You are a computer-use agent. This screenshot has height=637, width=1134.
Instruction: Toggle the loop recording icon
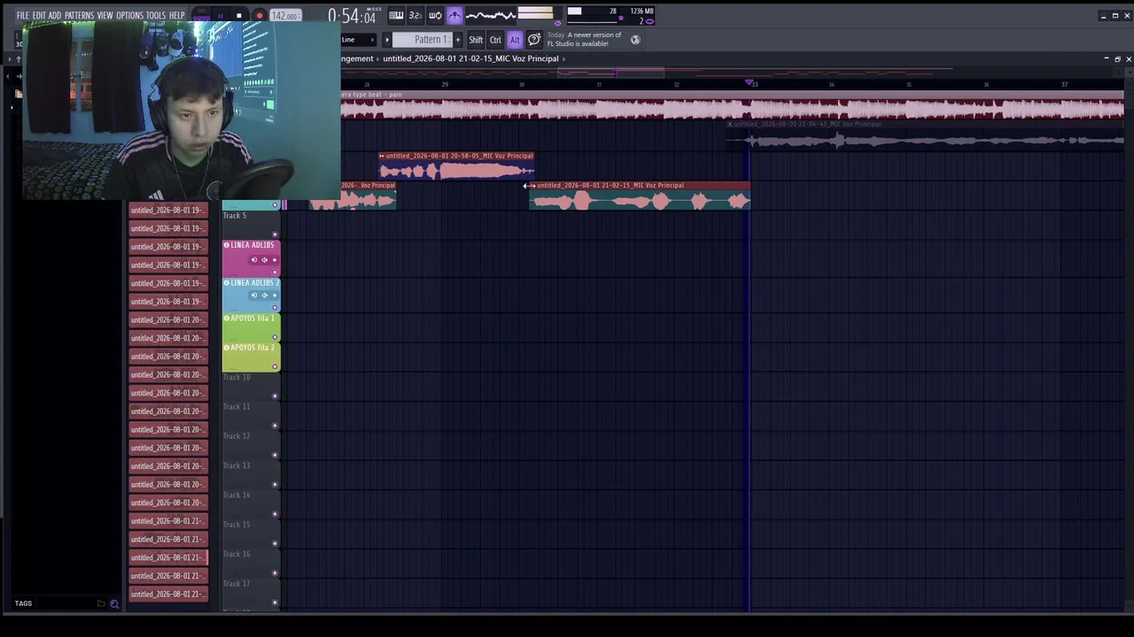435,16
